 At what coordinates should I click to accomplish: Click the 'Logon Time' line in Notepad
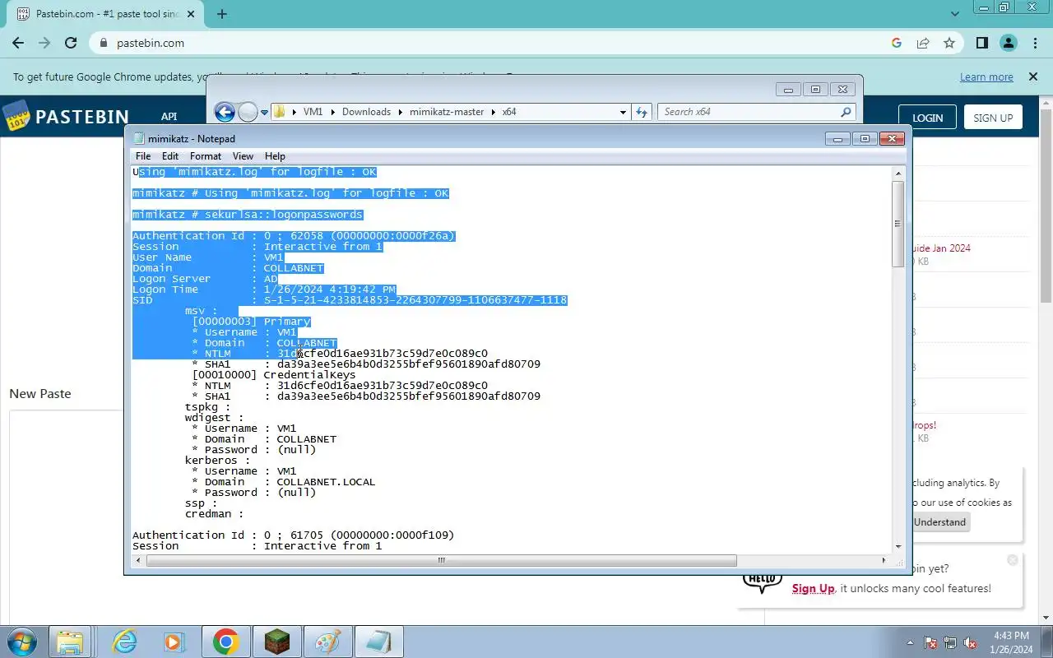click(x=264, y=290)
